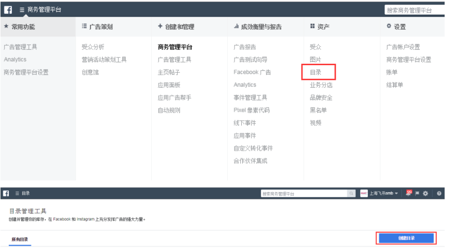Open 广告管理工具 under 常用功能
The height and width of the screenshot is (250, 449).
(20, 47)
